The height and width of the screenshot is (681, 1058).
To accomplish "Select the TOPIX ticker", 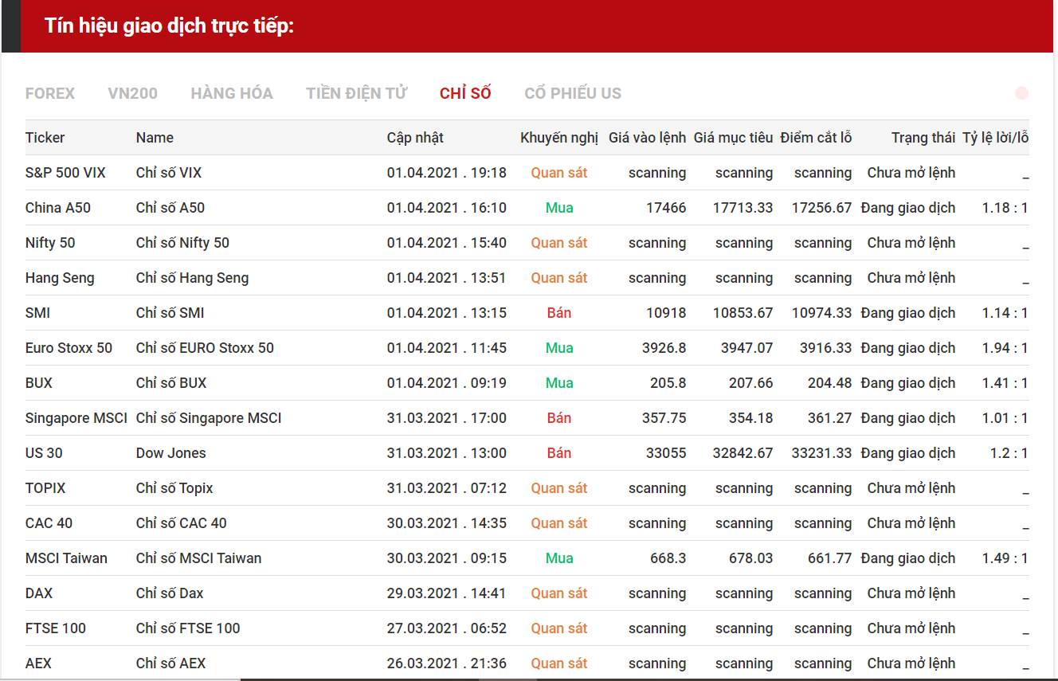I will [x=45, y=488].
